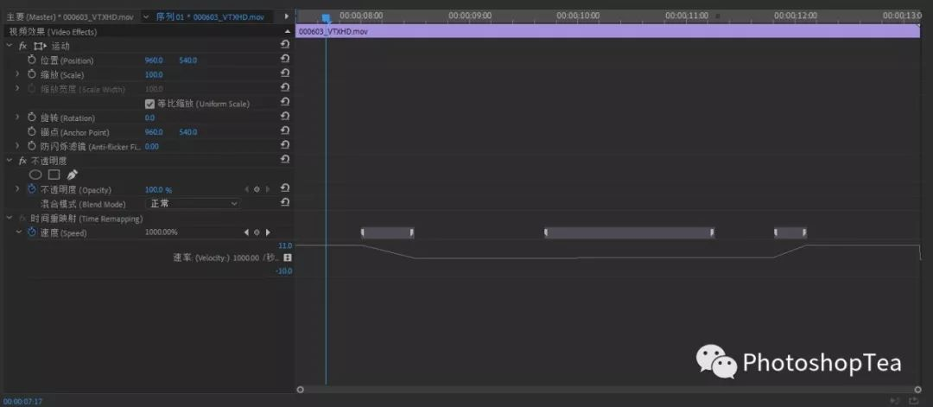The image size is (933, 407).
Task: Reset the Position parameter
Action: (285, 58)
